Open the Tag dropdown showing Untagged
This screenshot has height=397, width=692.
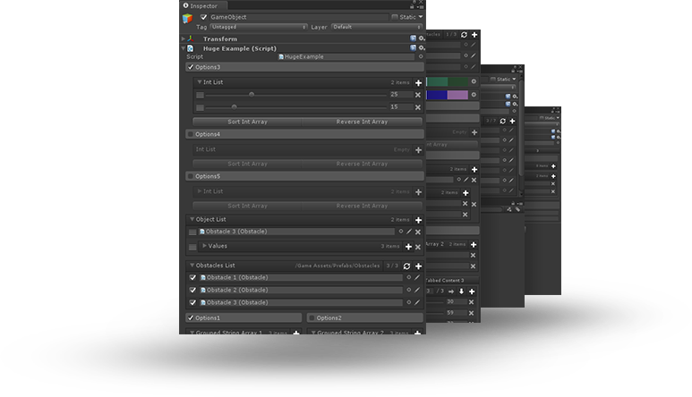point(259,27)
